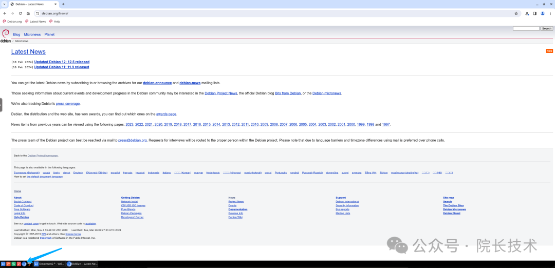Expand the tab search dropdown
The width and height of the screenshot is (555, 268).
click(x=4, y=4)
